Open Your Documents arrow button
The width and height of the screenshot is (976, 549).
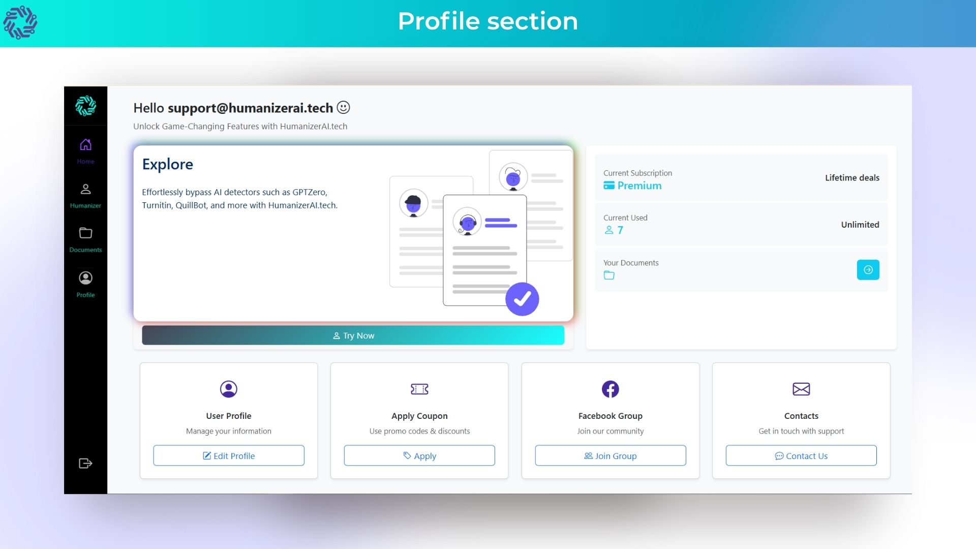(868, 270)
